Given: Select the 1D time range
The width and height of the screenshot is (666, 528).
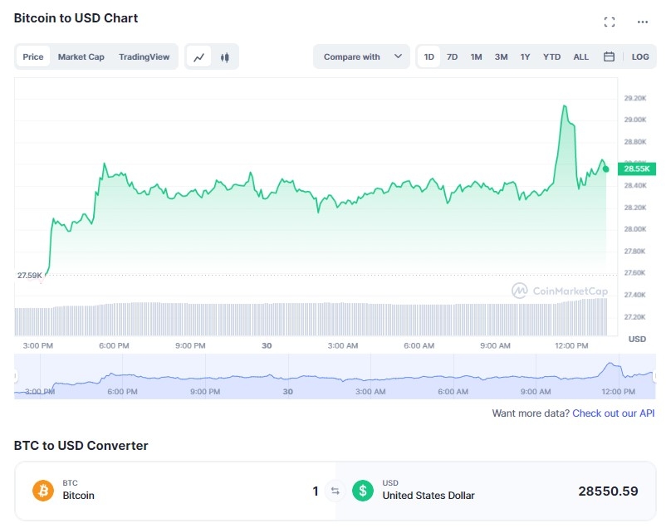Looking at the screenshot, I should (428, 56).
